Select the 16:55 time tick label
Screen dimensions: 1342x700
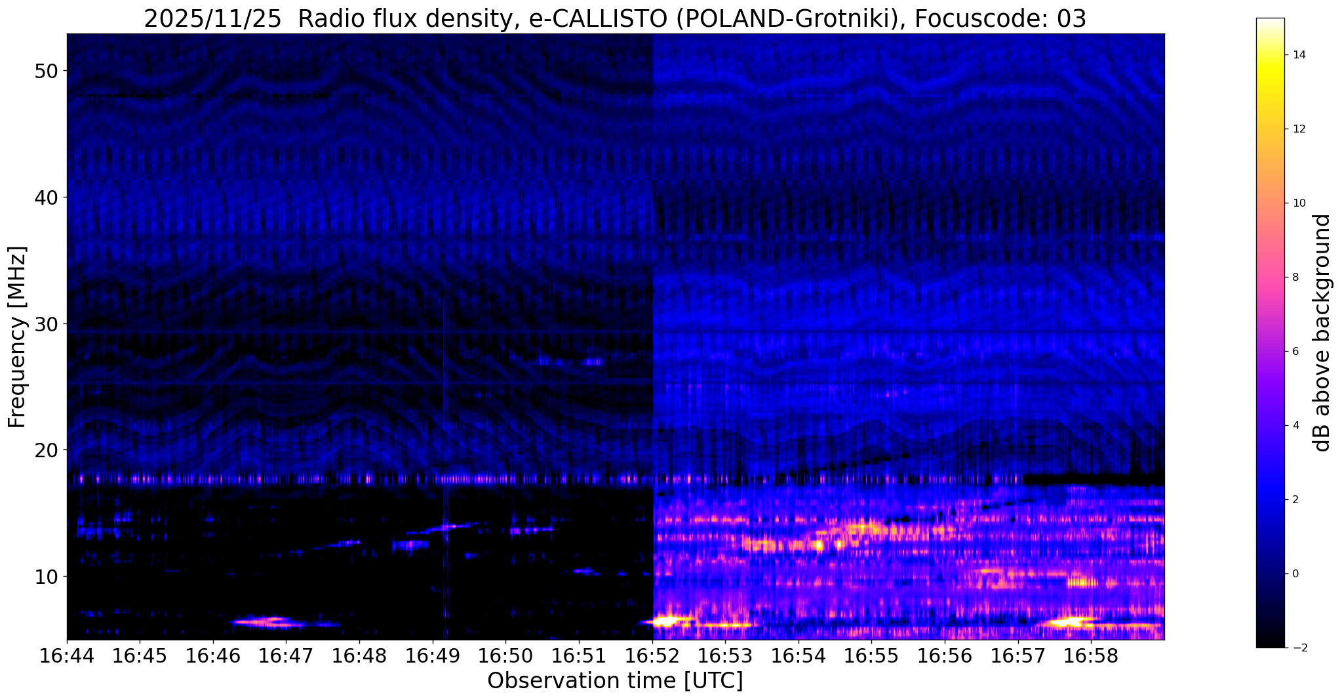click(x=871, y=655)
